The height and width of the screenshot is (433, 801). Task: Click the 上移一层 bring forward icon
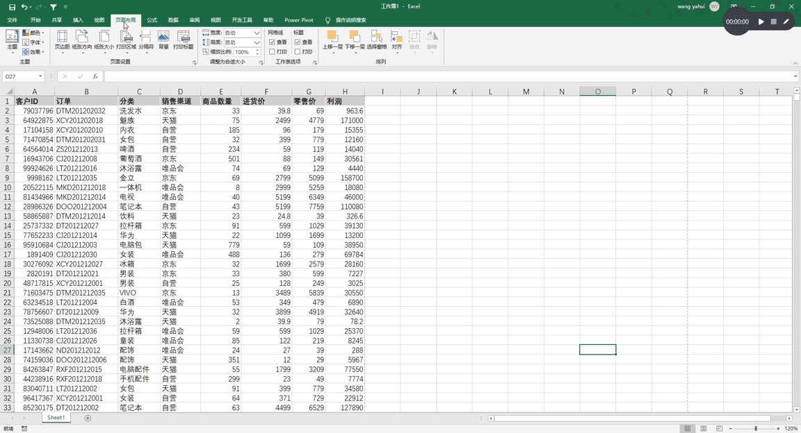click(332, 42)
